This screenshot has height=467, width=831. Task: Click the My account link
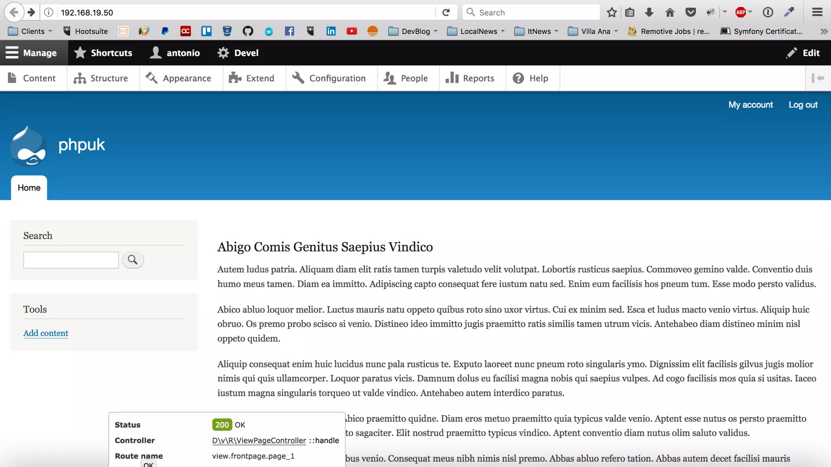click(x=751, y=105)
